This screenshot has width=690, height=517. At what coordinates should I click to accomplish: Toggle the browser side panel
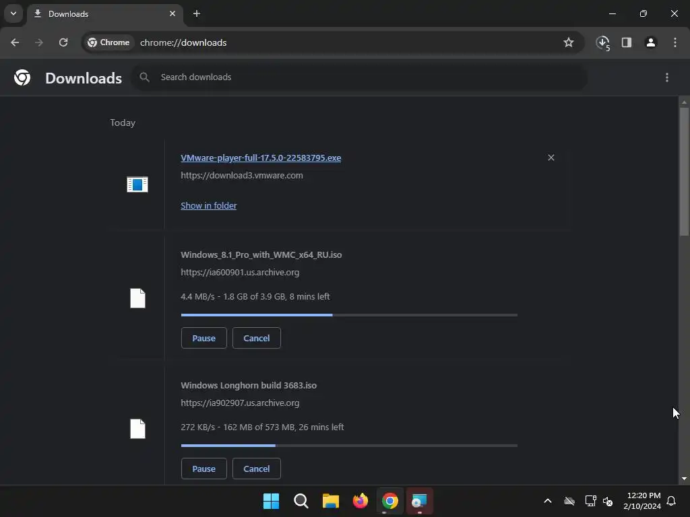click(627, 42)
